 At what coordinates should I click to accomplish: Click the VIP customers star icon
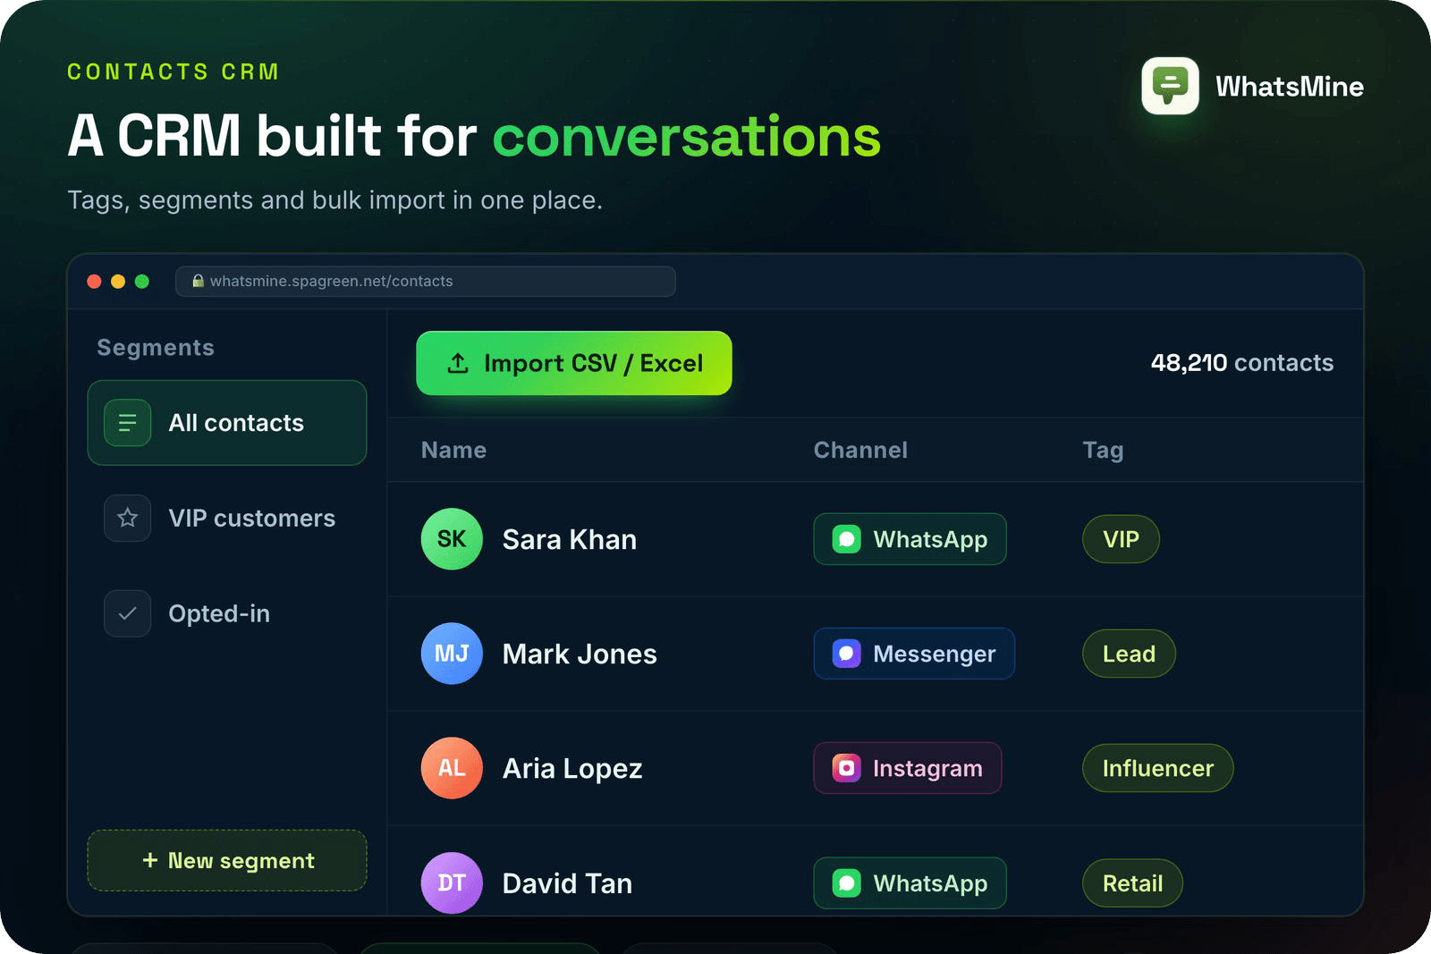pos(127,519)
